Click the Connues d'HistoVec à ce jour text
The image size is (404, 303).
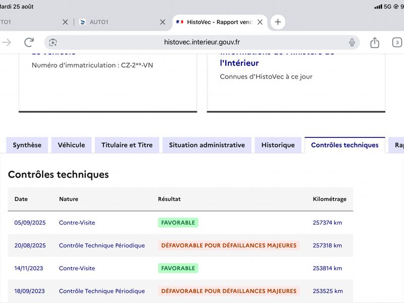(266, 77)
